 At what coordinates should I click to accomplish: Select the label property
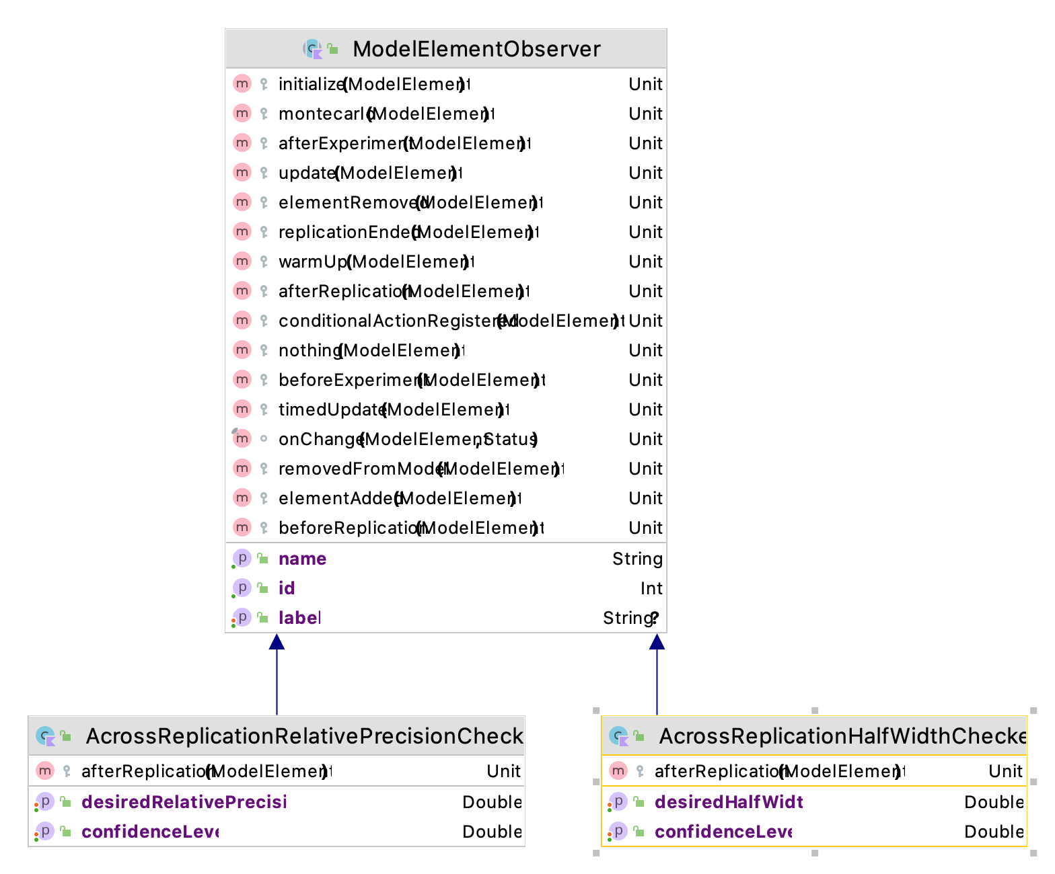(446, 618)
